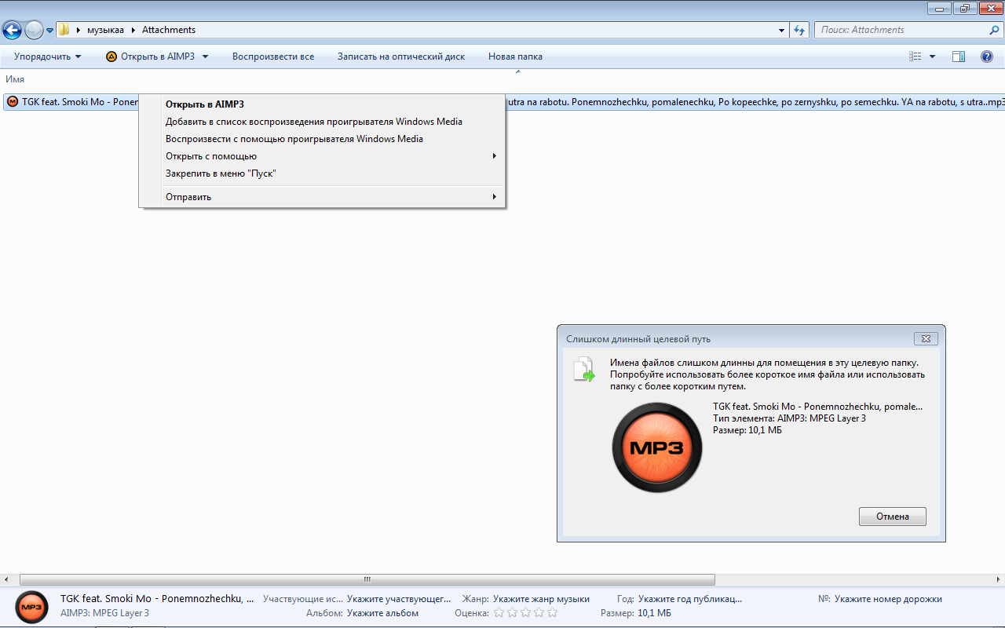Choose Записать на оптический диск

[x=401, y=57]
